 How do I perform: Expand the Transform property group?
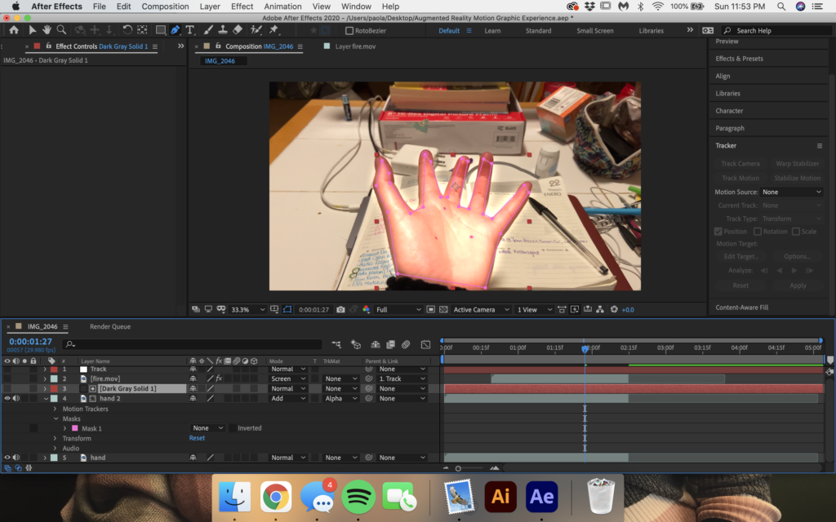pos(56,438)
